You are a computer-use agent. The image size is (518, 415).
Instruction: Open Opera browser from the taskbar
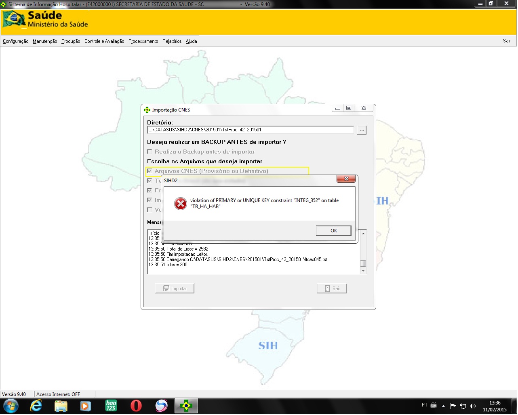pyautogui.click(x=136, y=405)
